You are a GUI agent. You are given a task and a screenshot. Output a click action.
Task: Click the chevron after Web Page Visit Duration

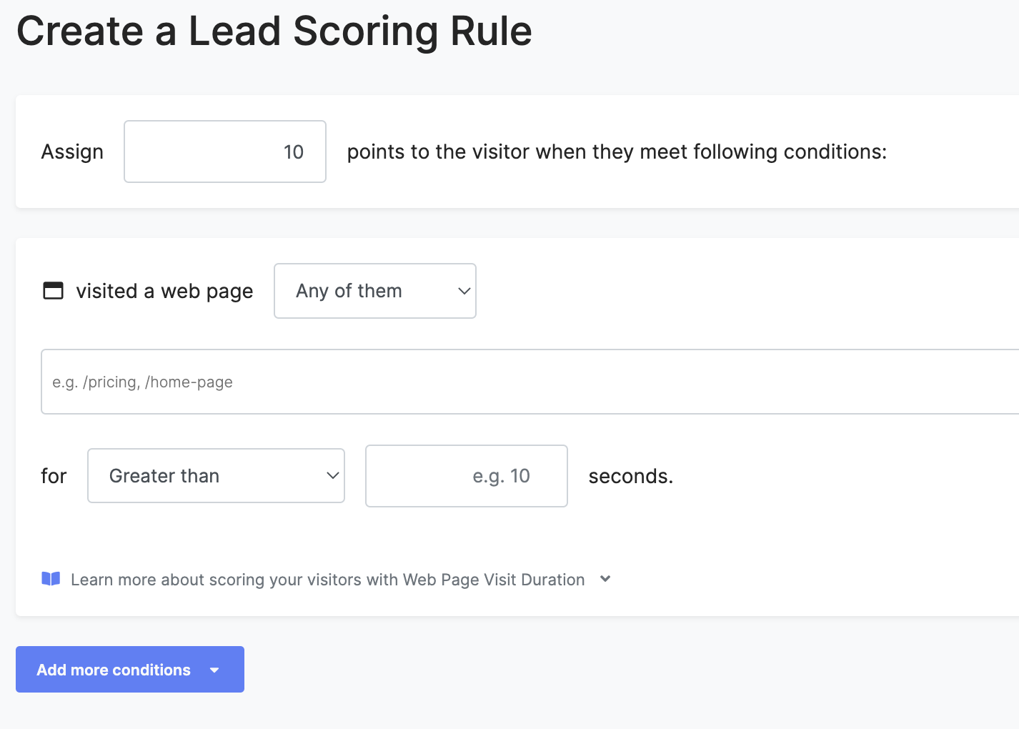605,579
